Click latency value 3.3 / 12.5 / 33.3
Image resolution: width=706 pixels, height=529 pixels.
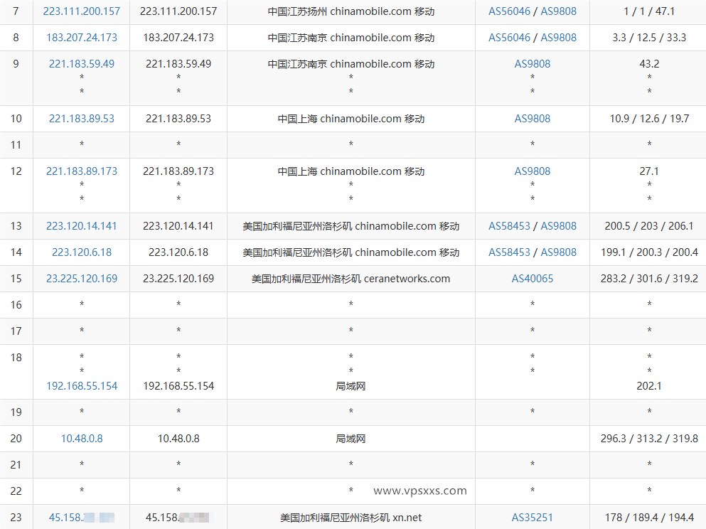click(649, 38)
